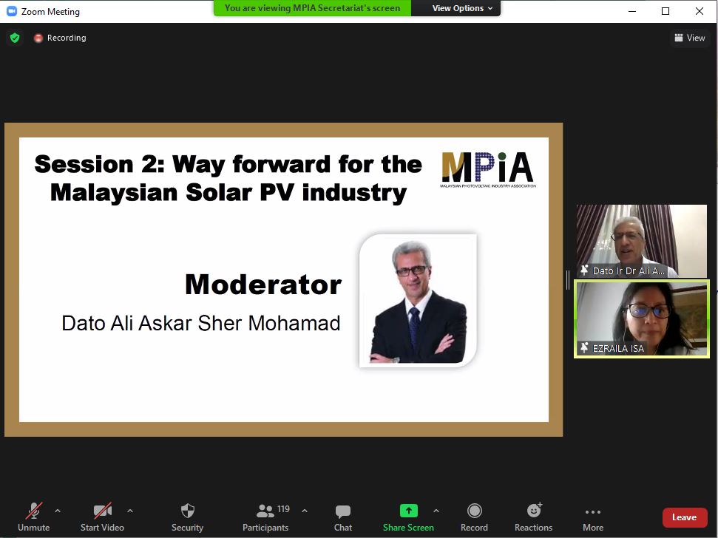Viewport: 718px width, 538px height.
Task: Open the More options menu
Action: [592, 517]
